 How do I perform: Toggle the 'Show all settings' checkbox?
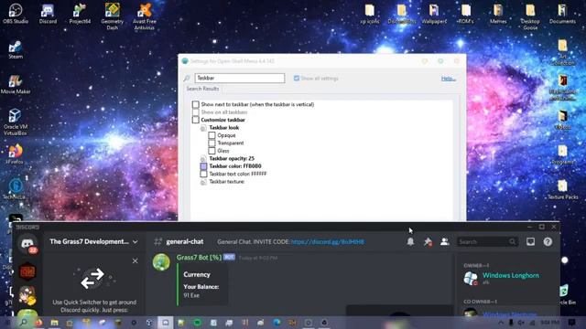(297, 79)
